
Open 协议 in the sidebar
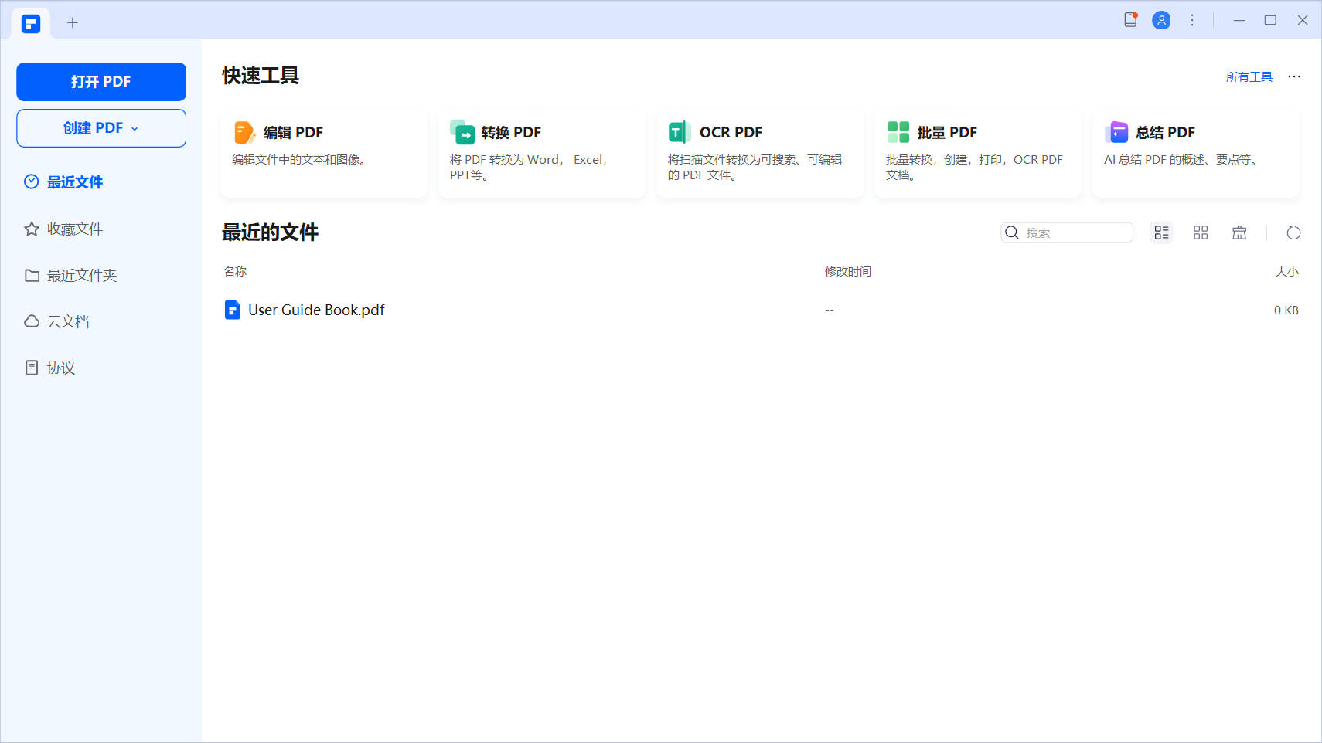[49, 368]
